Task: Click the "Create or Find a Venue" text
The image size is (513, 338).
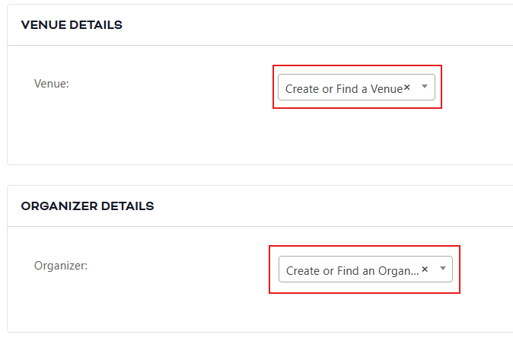Action: coord(343,89)
